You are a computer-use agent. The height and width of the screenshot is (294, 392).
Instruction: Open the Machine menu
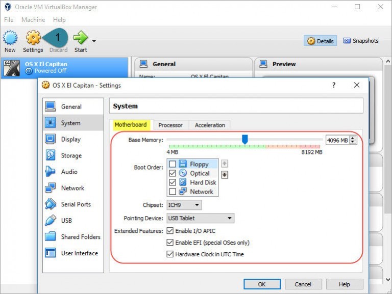[x=33, y=20]
